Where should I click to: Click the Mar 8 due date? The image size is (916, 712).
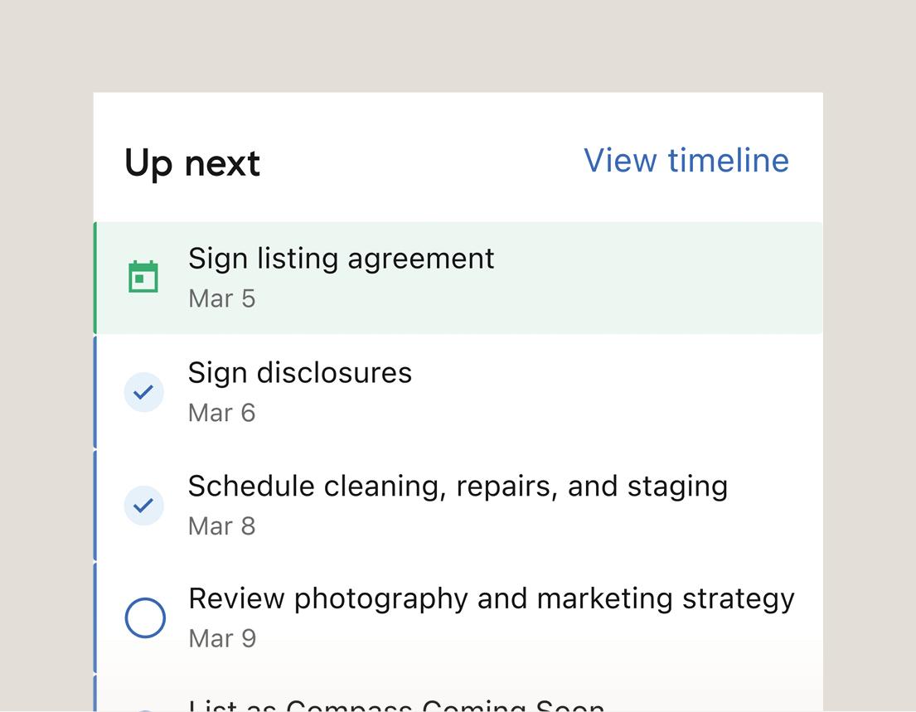221,526
